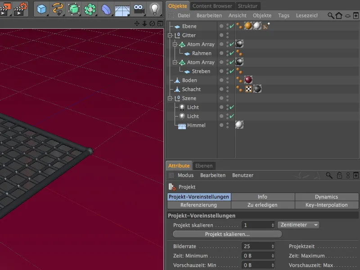The image size is (360, 270).
Task: Click the Bilderrate input field
Action: (256, 246)
